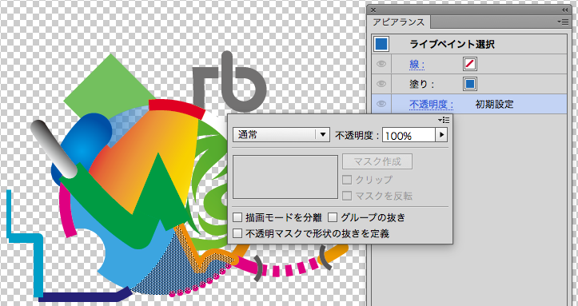Click the マスク作成 button
The image size is (578, 306).
click(377, 161)
